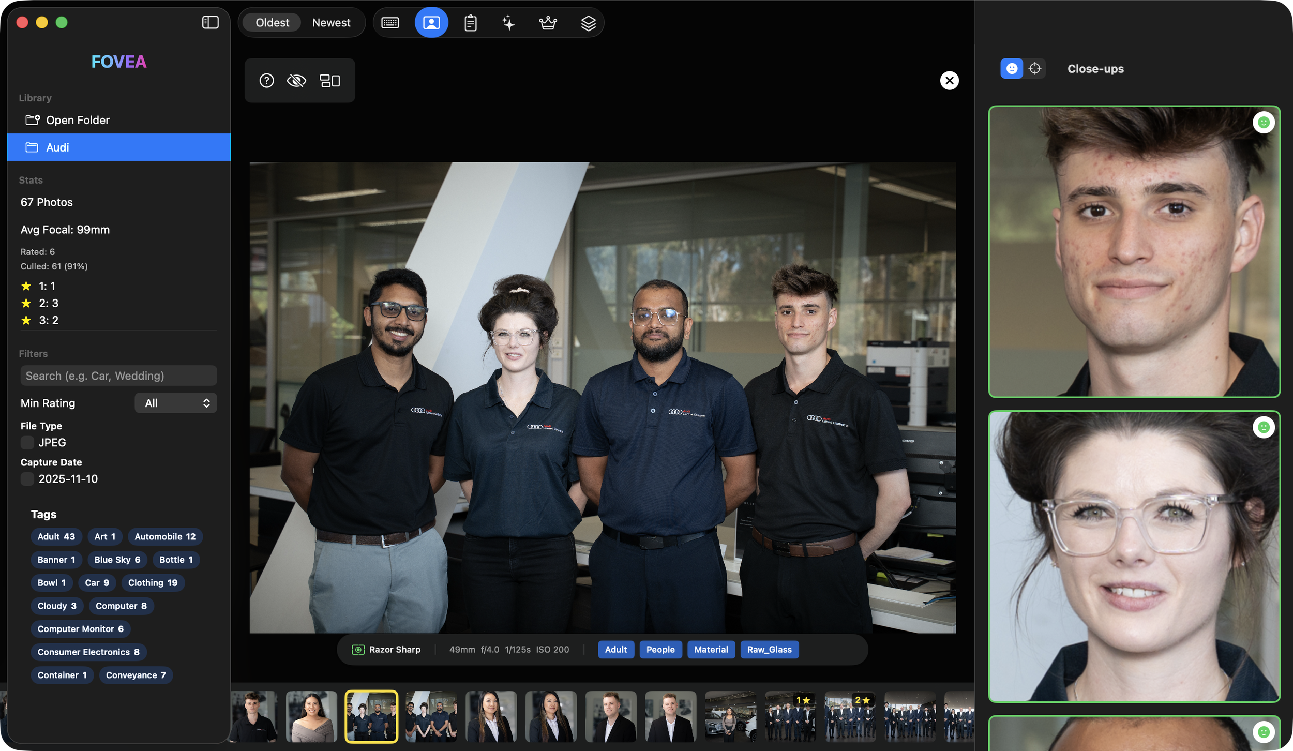The height and width of the screenshot is (751, 1293).
Task: Click the sparkles auto-enhance icon
Action: pos(509,22)
